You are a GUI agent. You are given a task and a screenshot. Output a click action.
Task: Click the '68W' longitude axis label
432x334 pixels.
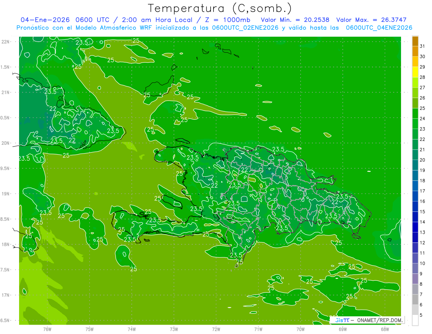385,329
